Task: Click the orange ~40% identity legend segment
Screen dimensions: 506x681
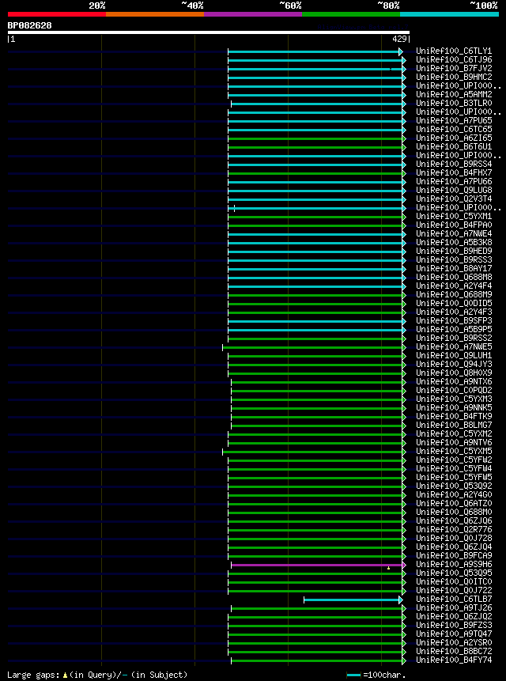Action: pos(155,14)
